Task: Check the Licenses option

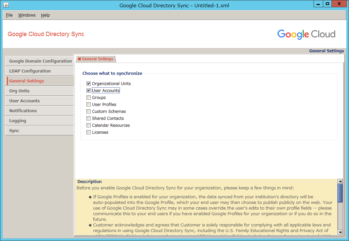Action: click(89, 132)
